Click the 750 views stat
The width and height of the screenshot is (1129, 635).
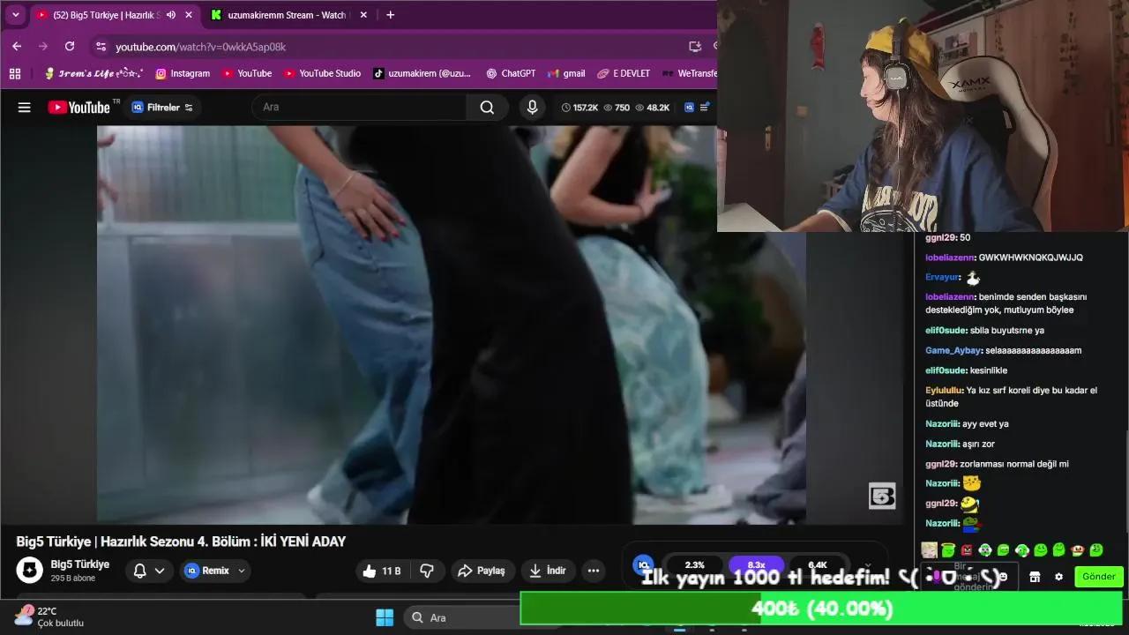pos(617,108)
